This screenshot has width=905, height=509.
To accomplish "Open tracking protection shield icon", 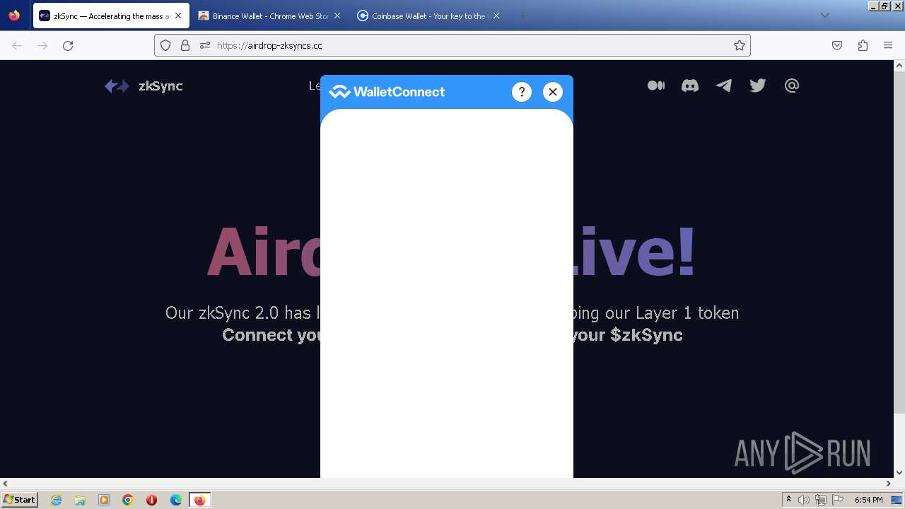I will pos(165,45).
